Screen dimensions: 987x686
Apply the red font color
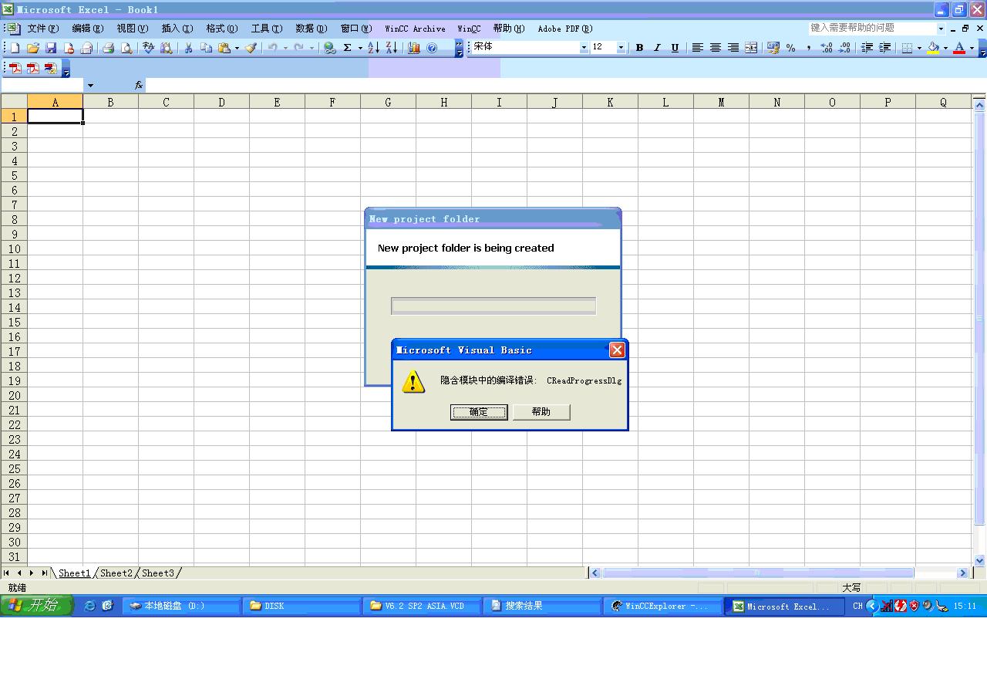click(x=959, y=48)
